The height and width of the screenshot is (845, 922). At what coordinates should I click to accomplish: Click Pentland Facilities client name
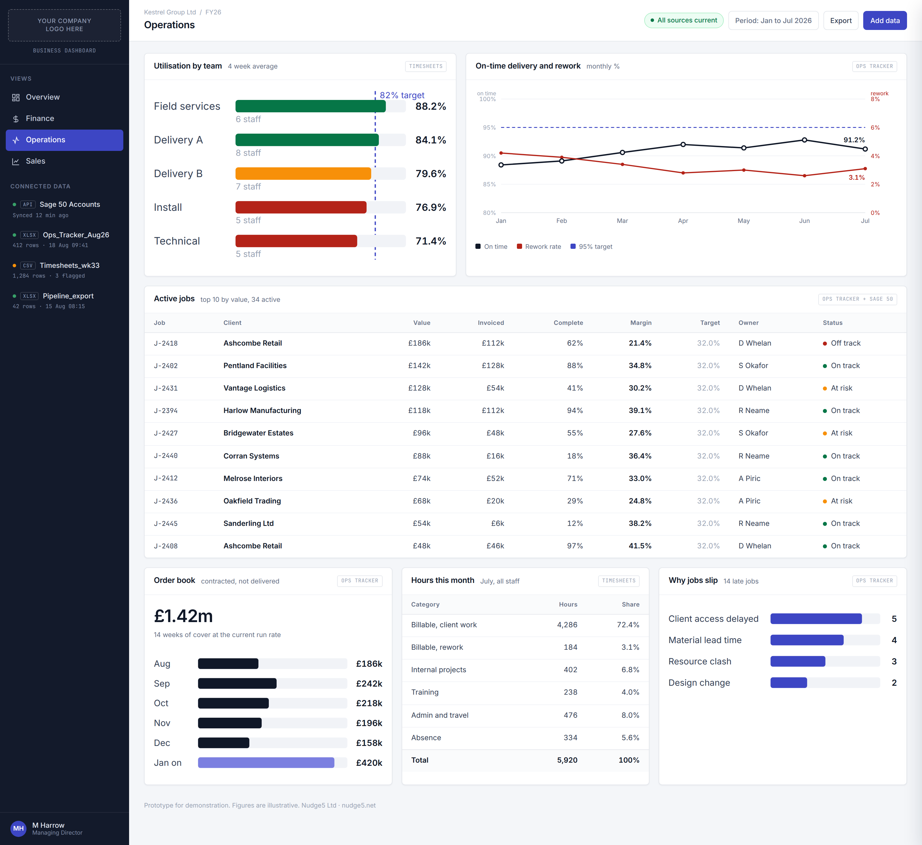pos(255,366)
